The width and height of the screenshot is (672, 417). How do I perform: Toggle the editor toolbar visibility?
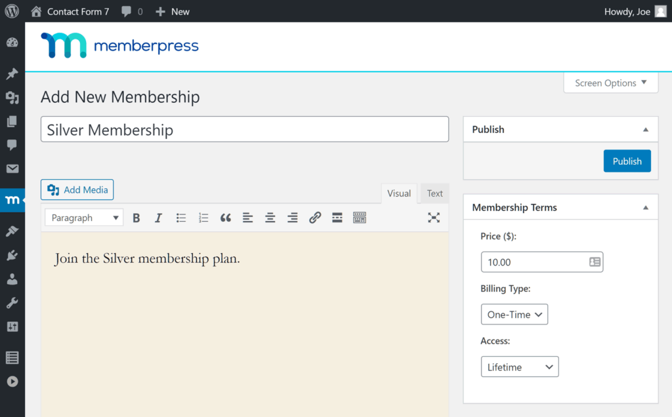click(x=359, y=217)
